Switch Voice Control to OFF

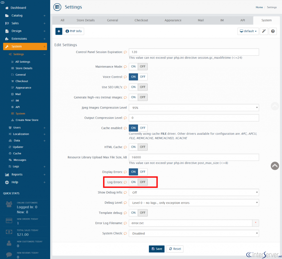143,77
